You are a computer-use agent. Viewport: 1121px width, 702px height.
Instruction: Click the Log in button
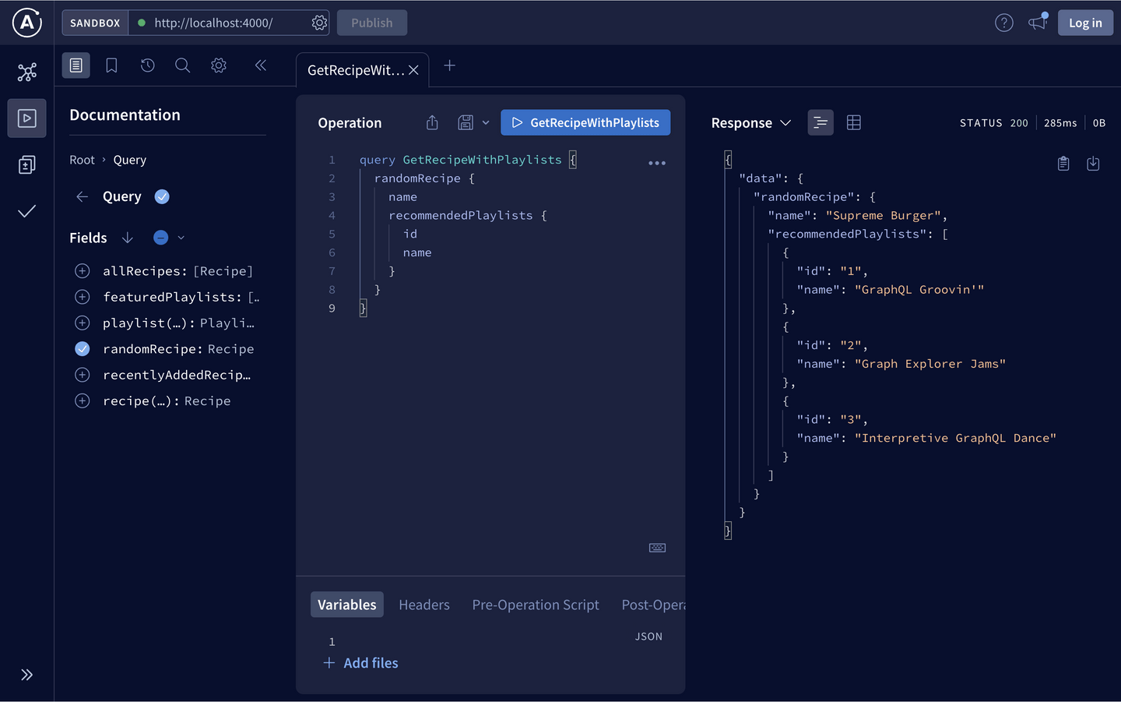1085,23
